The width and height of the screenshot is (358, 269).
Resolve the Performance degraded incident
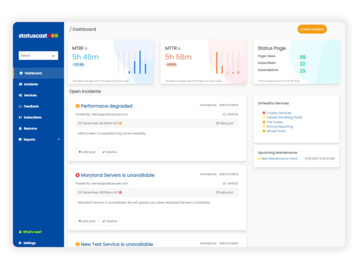109,152
